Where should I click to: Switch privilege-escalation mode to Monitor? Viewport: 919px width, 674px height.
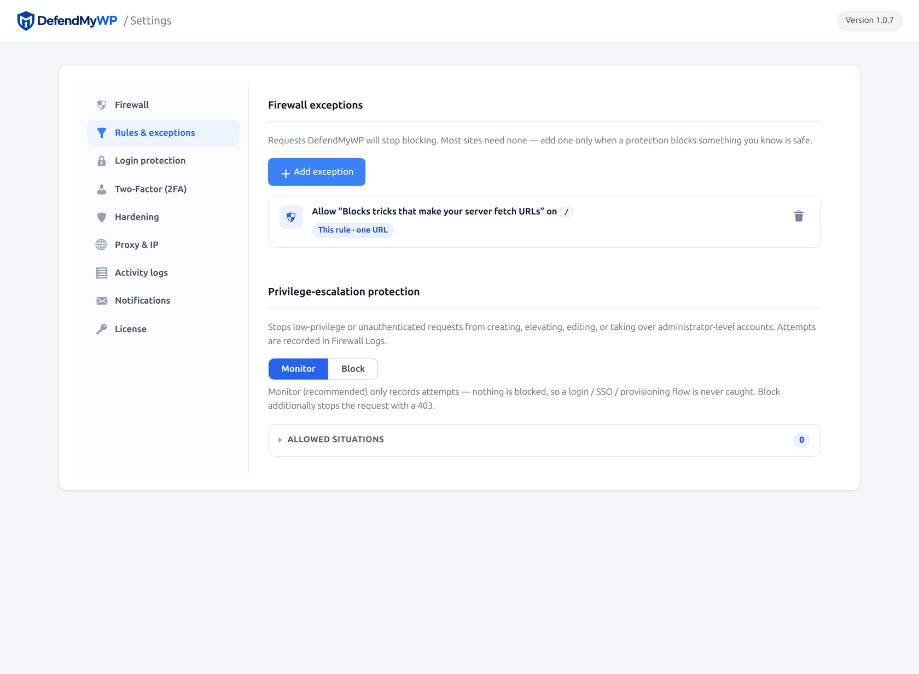click(298, 369)
